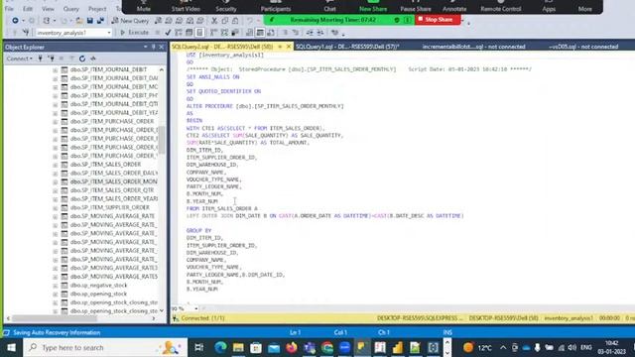Select dbo.SP_ITEM_SALES_ORDER_QTR procedure
This screenshot has width=635, height=357.
click(x=112, y=190)
